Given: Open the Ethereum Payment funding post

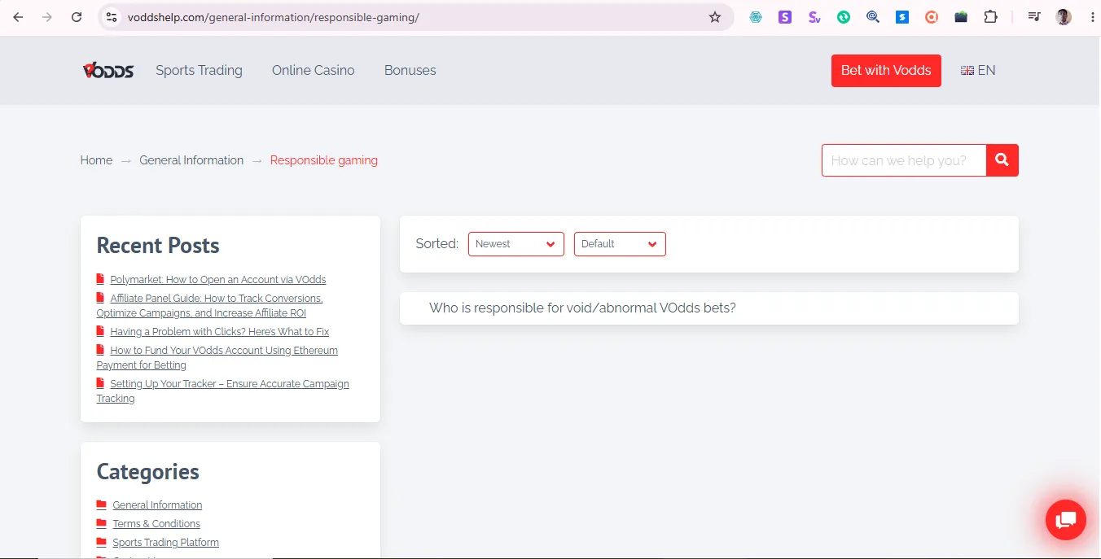Looking at the screenshot, I should (x=217, y=358).
